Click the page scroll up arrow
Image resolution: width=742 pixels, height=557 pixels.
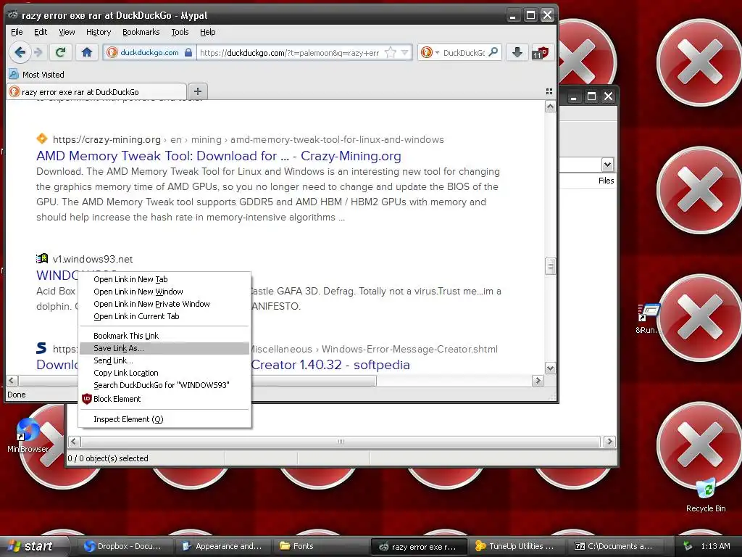(x=550, y=107)
